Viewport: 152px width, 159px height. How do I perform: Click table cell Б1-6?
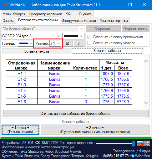point(22,102)
